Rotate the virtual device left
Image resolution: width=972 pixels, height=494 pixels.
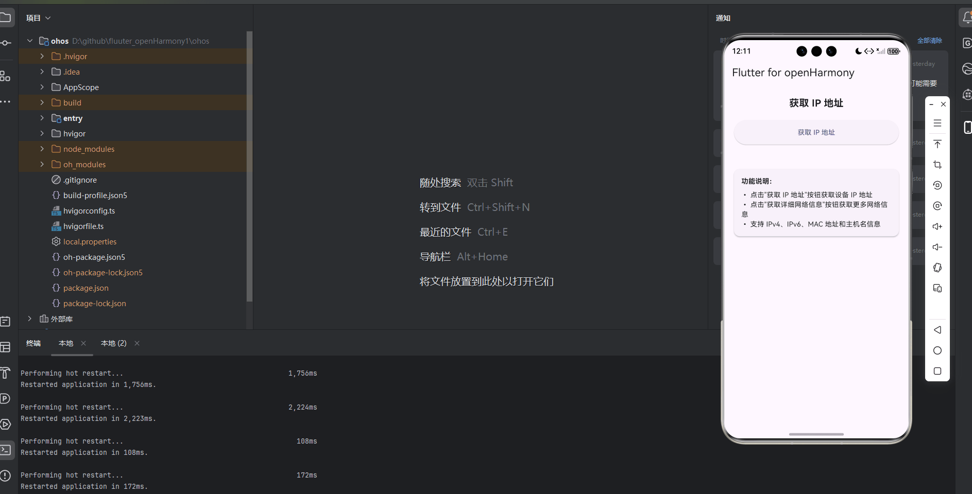938,185
